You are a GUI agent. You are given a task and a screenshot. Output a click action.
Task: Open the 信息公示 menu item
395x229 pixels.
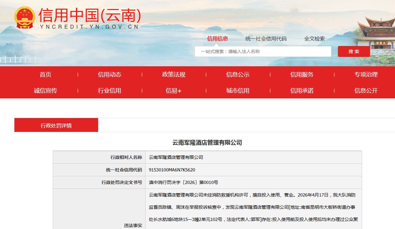pyautogui.click(x=238, y=75)
